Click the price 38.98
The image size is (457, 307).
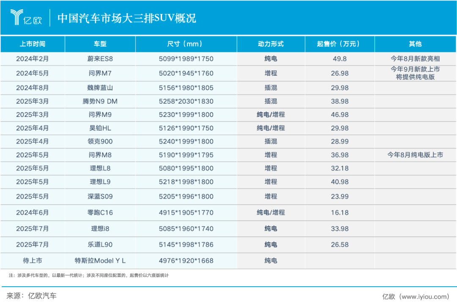coord(339,102)
